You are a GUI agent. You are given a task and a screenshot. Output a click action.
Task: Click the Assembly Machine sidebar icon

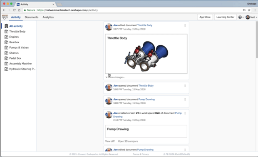click(x=6, y=64)
